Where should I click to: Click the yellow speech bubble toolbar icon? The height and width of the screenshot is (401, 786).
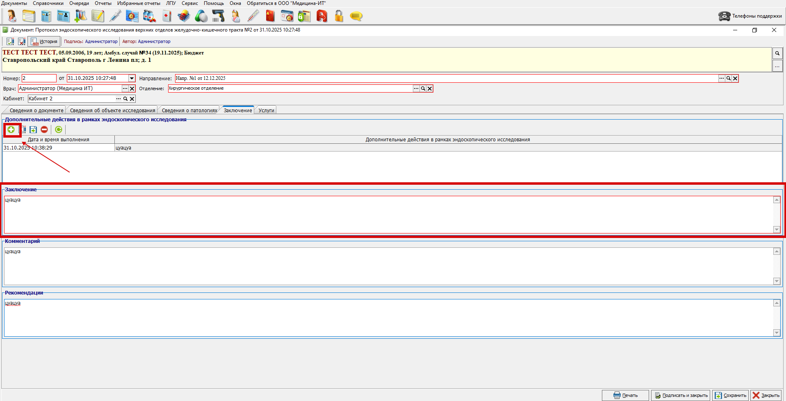[x=356, y=16]
